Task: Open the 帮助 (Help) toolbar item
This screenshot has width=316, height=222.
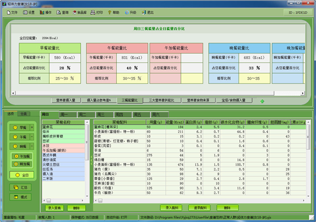Action: point(113,12)
